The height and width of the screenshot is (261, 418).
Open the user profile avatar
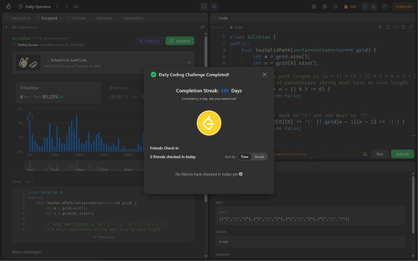pyautogui.click(x=385, y=7)
